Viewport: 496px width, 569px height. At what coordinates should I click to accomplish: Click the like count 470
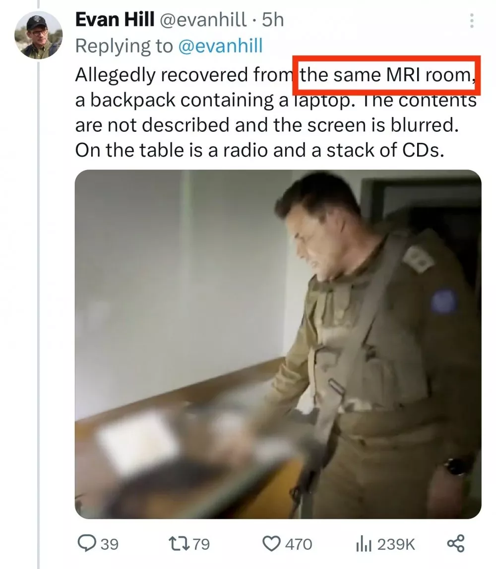pyautogui.click(x=299, y=544)
